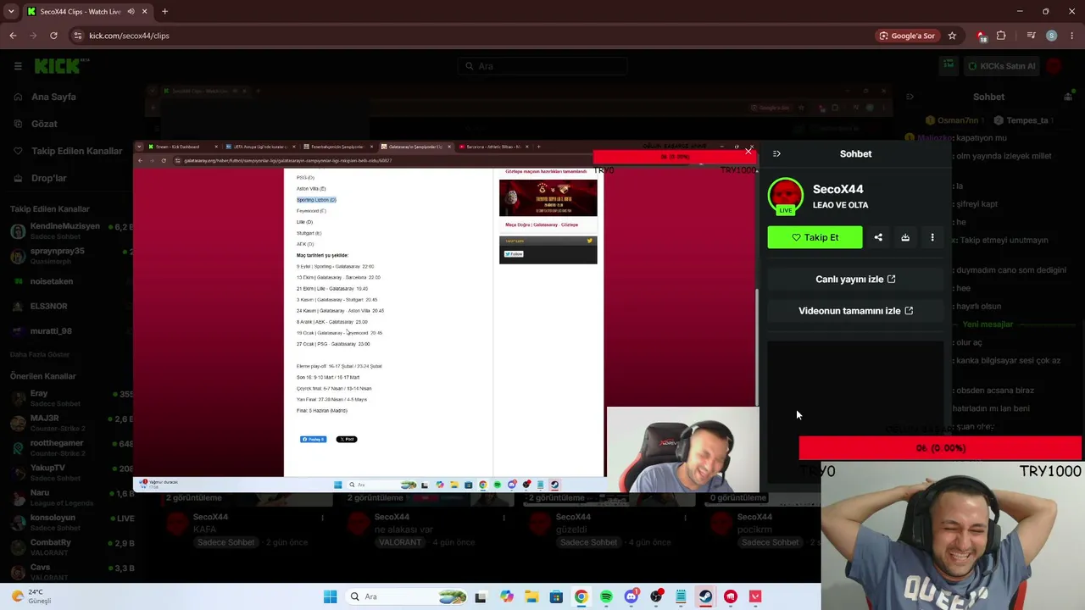The image size is (1085, 610).
Task: Open the ne alakası var clip menu
Action: pos(504,518)
